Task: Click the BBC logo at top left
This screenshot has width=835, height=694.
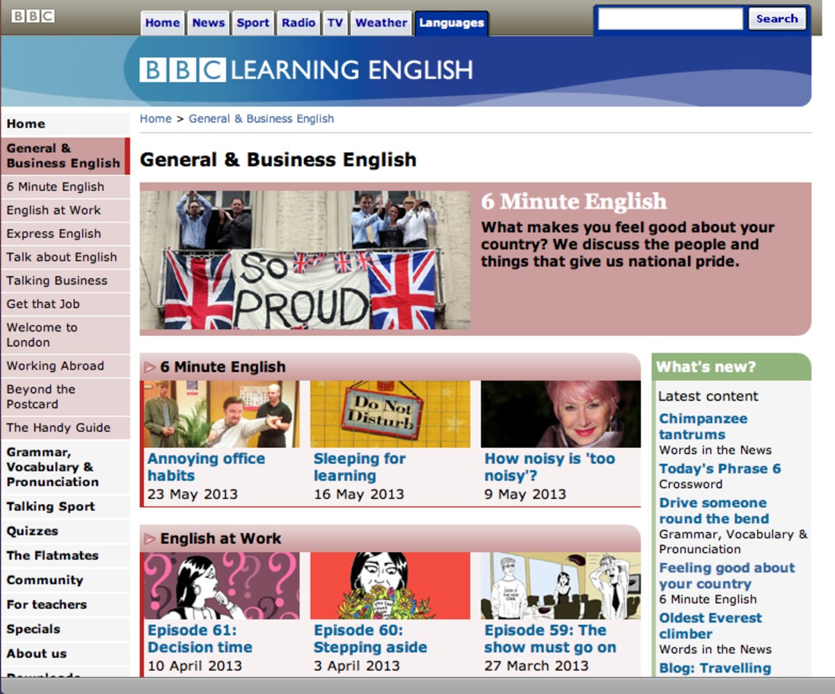Action: coord(33,15)
